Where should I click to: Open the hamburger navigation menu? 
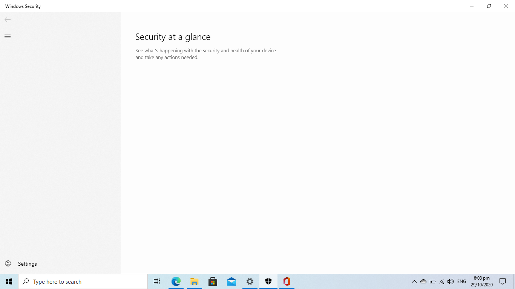point(8,37)
